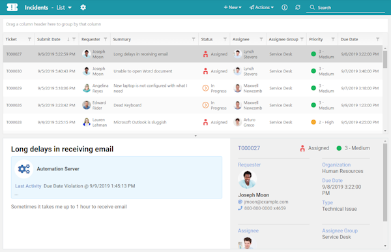
Task: Click the Due Date column filter icon
Action: click(378, 39)
